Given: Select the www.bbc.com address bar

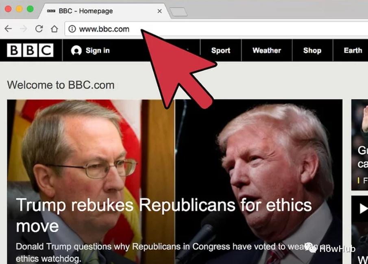Looking at the screenshot, I should (216, 29).
